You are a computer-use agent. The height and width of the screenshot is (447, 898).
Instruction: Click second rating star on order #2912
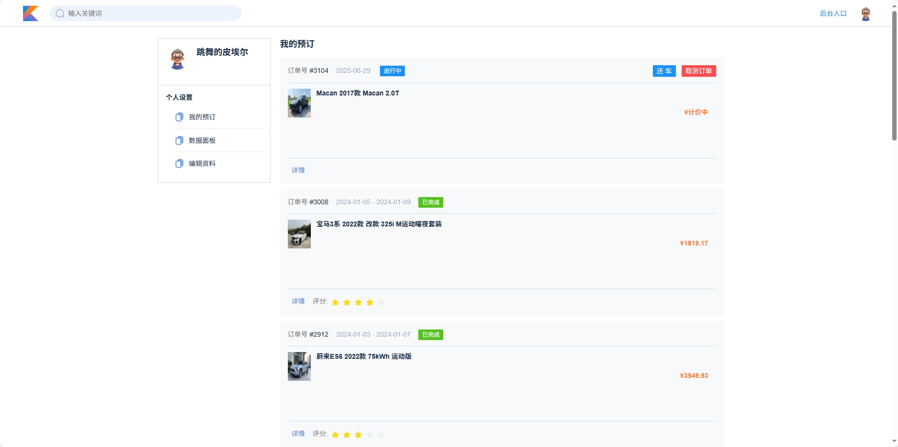click(x=347, y=435)
